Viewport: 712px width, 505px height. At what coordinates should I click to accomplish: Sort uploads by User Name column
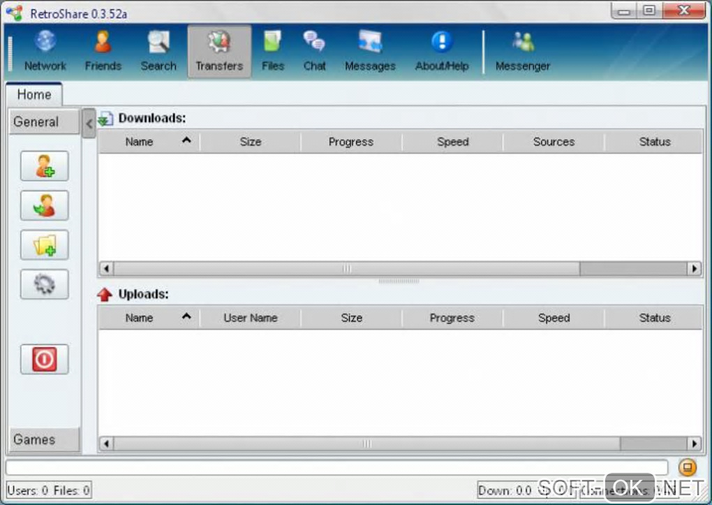pyautogui.click(x=250, y=318)
